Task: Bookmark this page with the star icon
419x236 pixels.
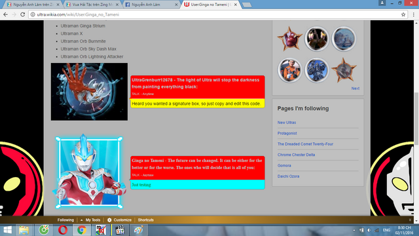Action: [x=403, y=14]
